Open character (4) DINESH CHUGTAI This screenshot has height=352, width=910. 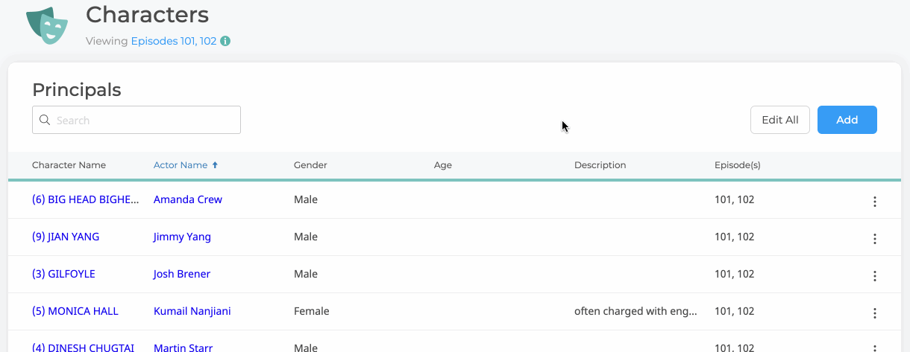[83, 348]
